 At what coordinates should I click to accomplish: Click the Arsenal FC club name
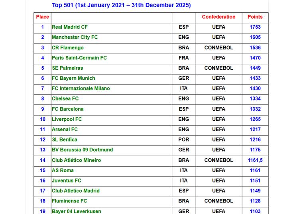65,130
